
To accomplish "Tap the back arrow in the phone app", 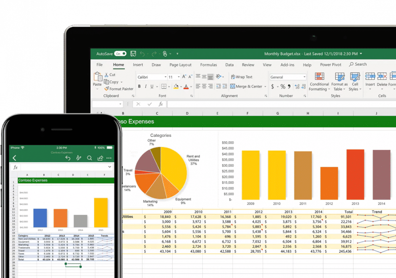I will pyautogui.click(x=14, y=158).
